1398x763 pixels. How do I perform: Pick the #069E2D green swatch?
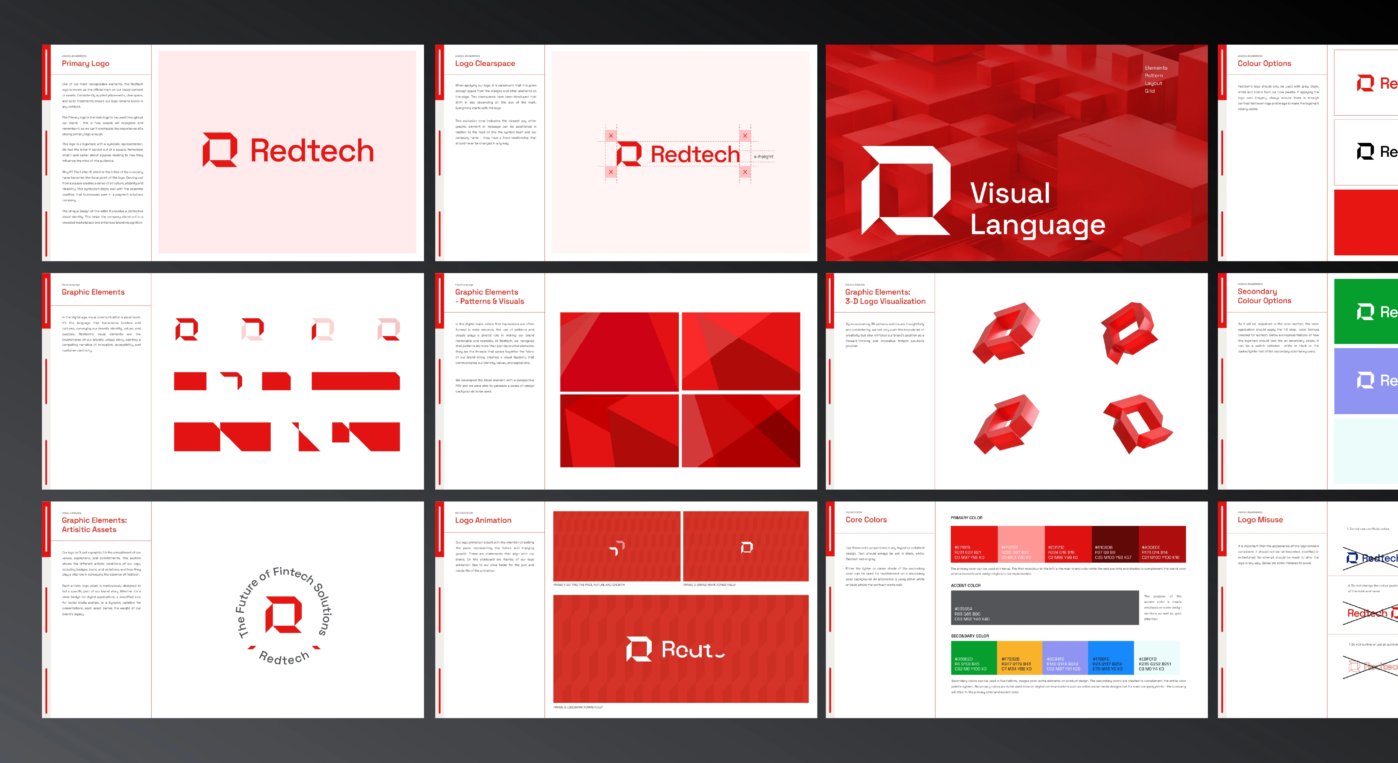coord(974,658)
